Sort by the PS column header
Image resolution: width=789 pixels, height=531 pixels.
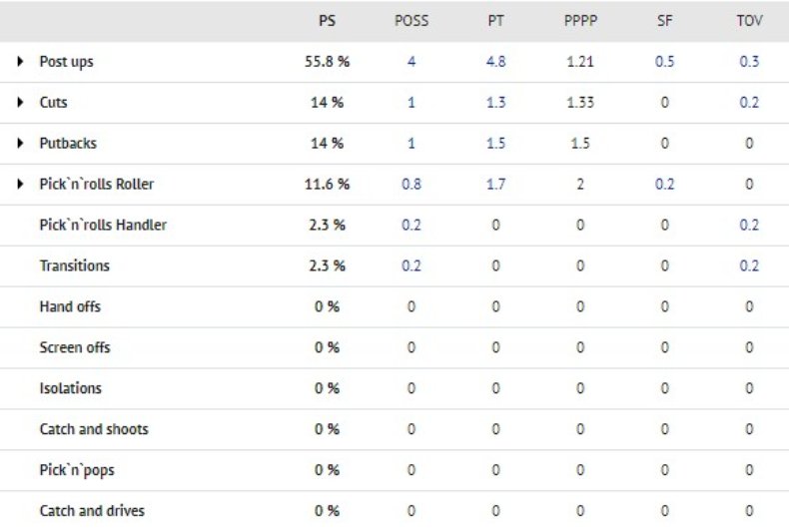(327, 20)
